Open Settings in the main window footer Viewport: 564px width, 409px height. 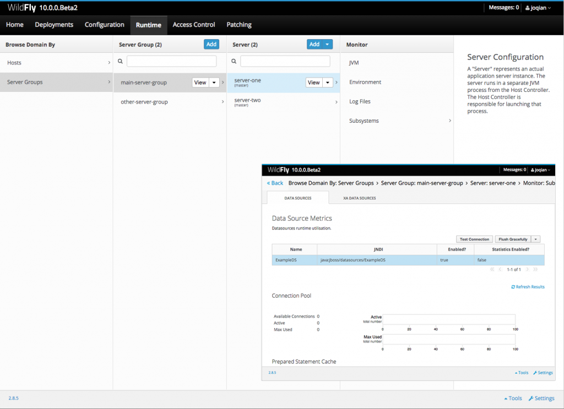(541, 398)
